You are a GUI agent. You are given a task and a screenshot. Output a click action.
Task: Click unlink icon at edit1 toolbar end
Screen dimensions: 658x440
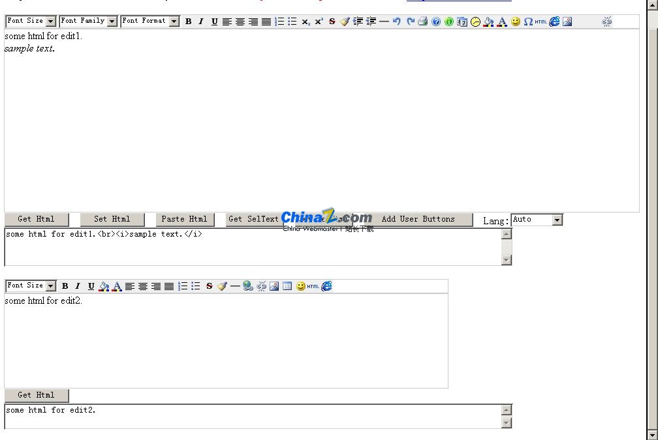(607, 22)
